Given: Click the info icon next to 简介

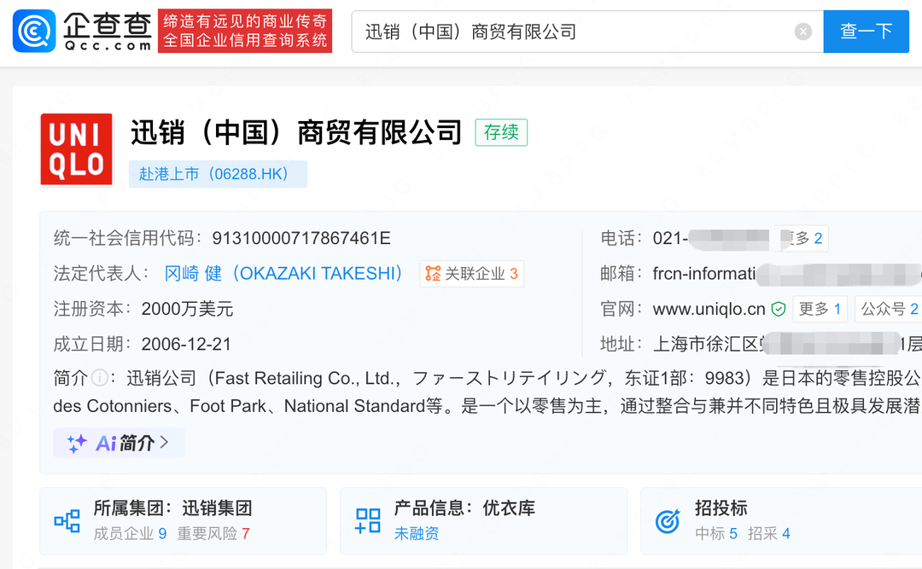Looking at the screenshot, I should point(100,378).
